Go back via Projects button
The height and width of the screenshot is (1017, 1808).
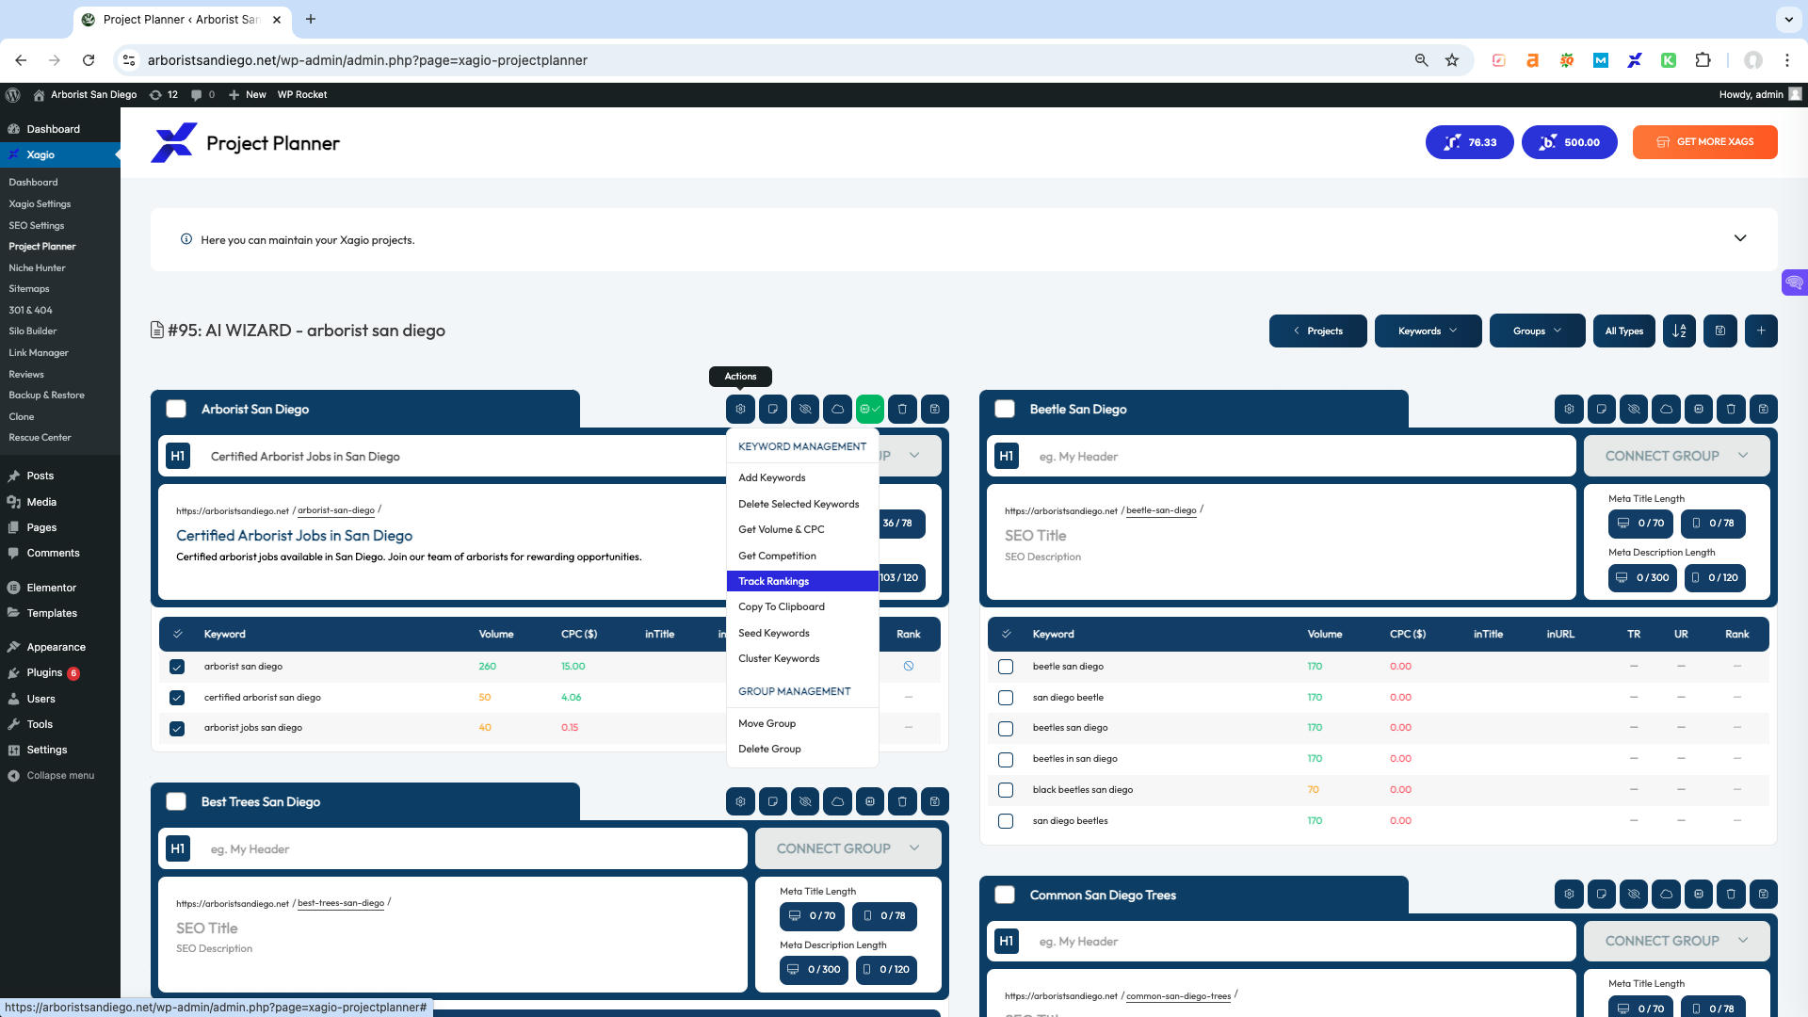(x=1317, y=331)
